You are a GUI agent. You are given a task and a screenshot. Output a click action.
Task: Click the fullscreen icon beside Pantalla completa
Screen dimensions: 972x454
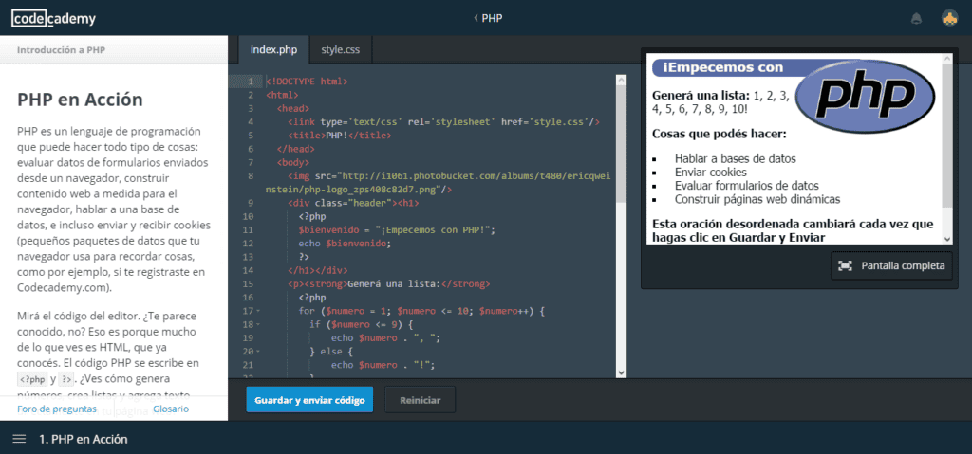coord(844,265)
